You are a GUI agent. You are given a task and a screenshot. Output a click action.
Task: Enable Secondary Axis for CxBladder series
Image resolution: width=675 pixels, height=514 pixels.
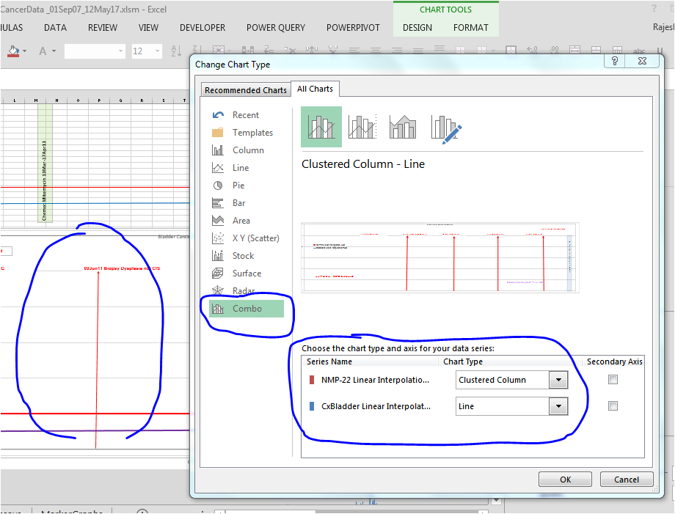pos(613,406)
